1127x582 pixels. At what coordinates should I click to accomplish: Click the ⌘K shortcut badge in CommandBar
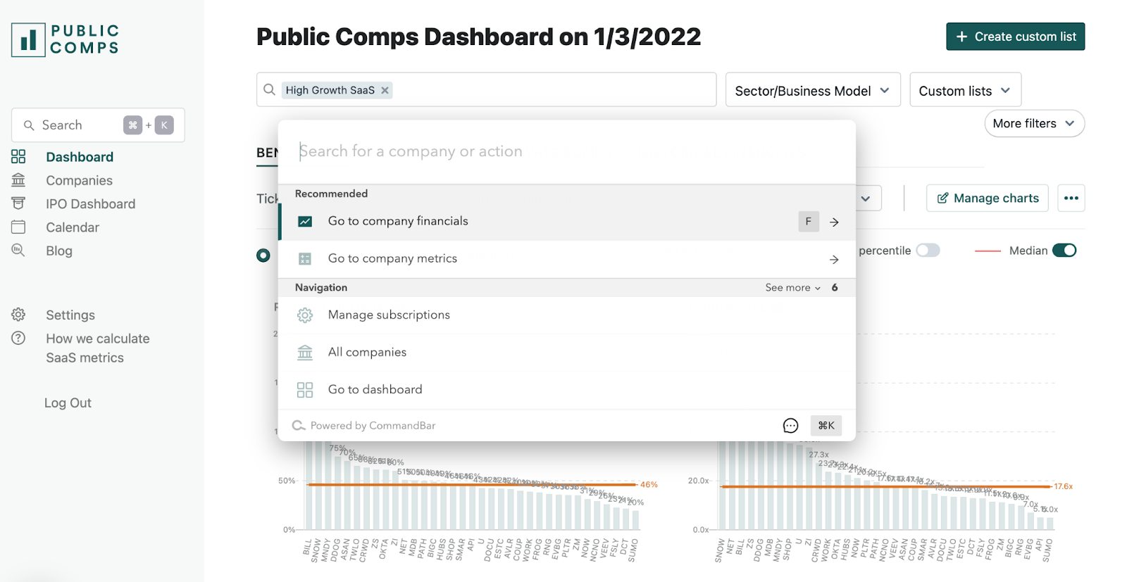click(x=826, y=425)
